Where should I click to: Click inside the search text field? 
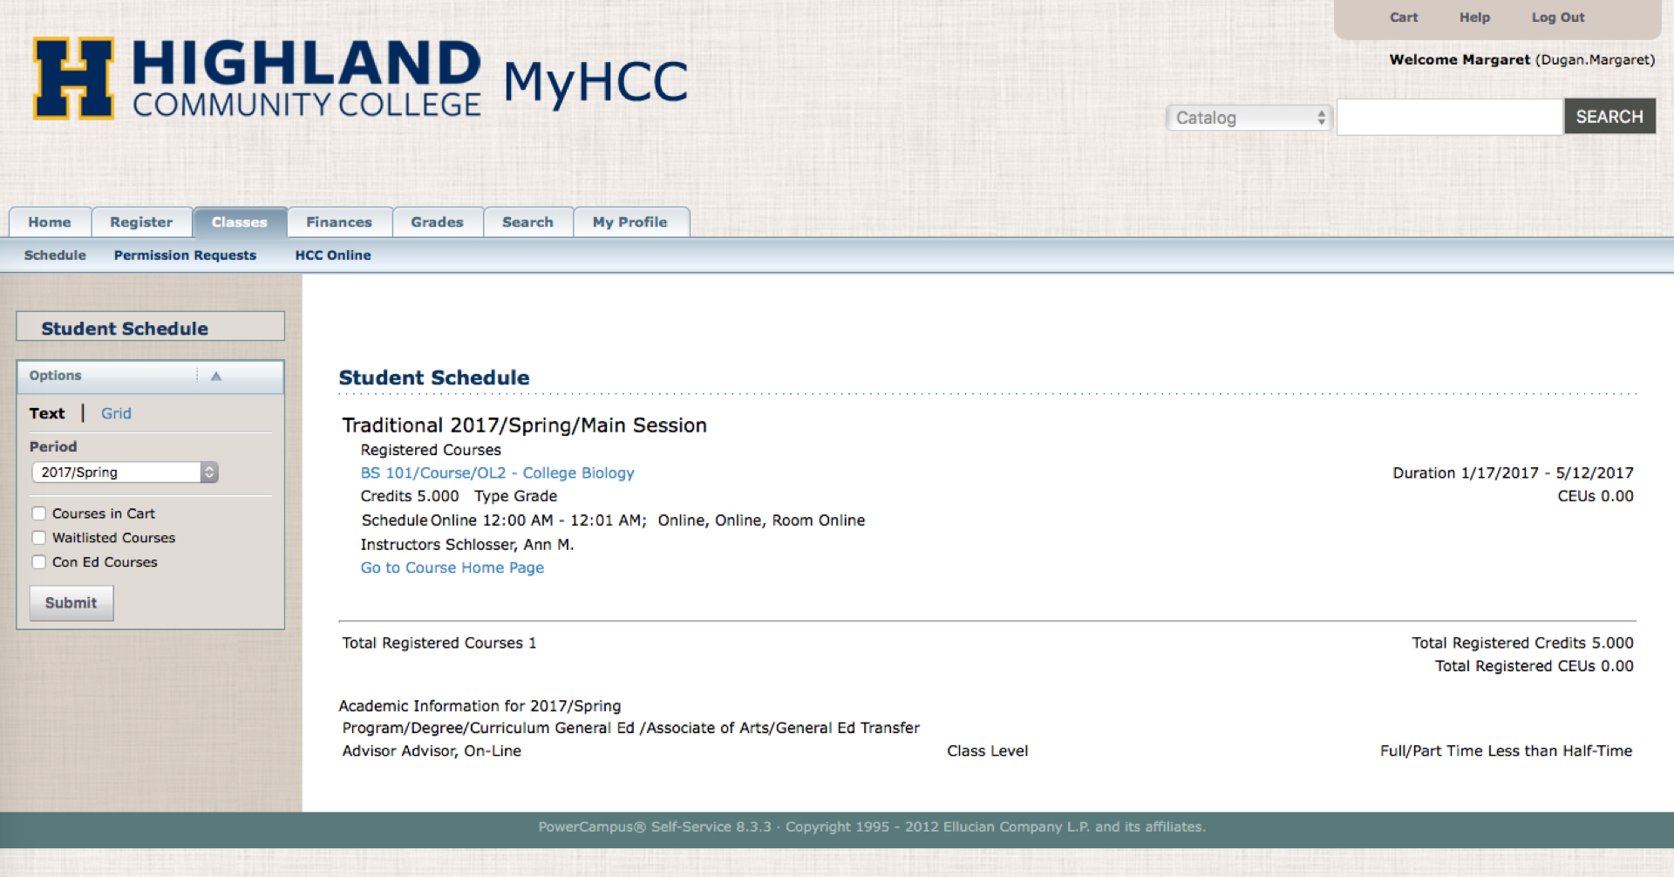[1449, 117]
